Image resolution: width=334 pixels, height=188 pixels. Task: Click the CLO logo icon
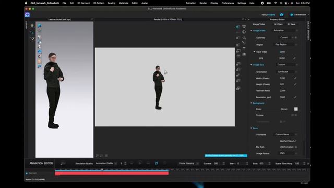[x=27, y=15]
